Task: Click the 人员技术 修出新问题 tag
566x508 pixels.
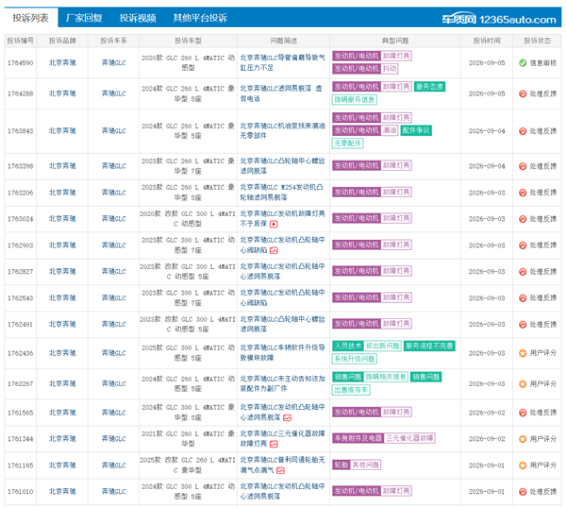Action: [367, 346]
